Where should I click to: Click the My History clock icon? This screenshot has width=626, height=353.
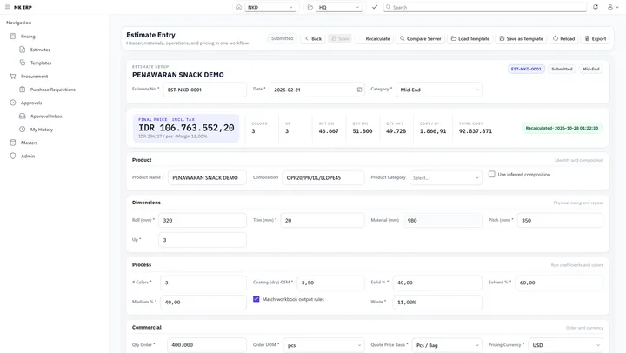23,130
